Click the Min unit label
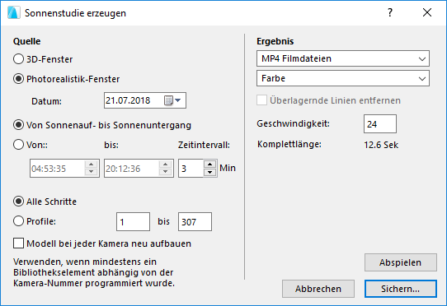The image size is (447, 306). click(228, 168)
